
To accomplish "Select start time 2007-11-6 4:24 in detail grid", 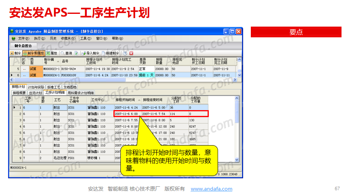I will [128, 107].
